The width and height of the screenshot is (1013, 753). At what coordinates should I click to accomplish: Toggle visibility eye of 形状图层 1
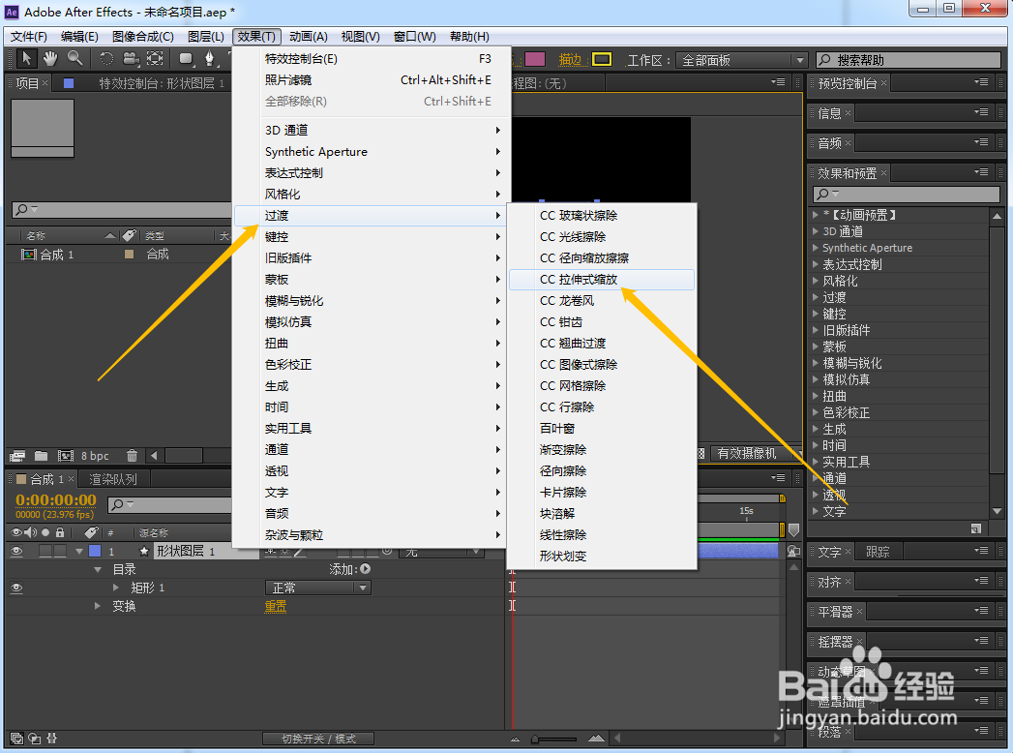[16, 552]
